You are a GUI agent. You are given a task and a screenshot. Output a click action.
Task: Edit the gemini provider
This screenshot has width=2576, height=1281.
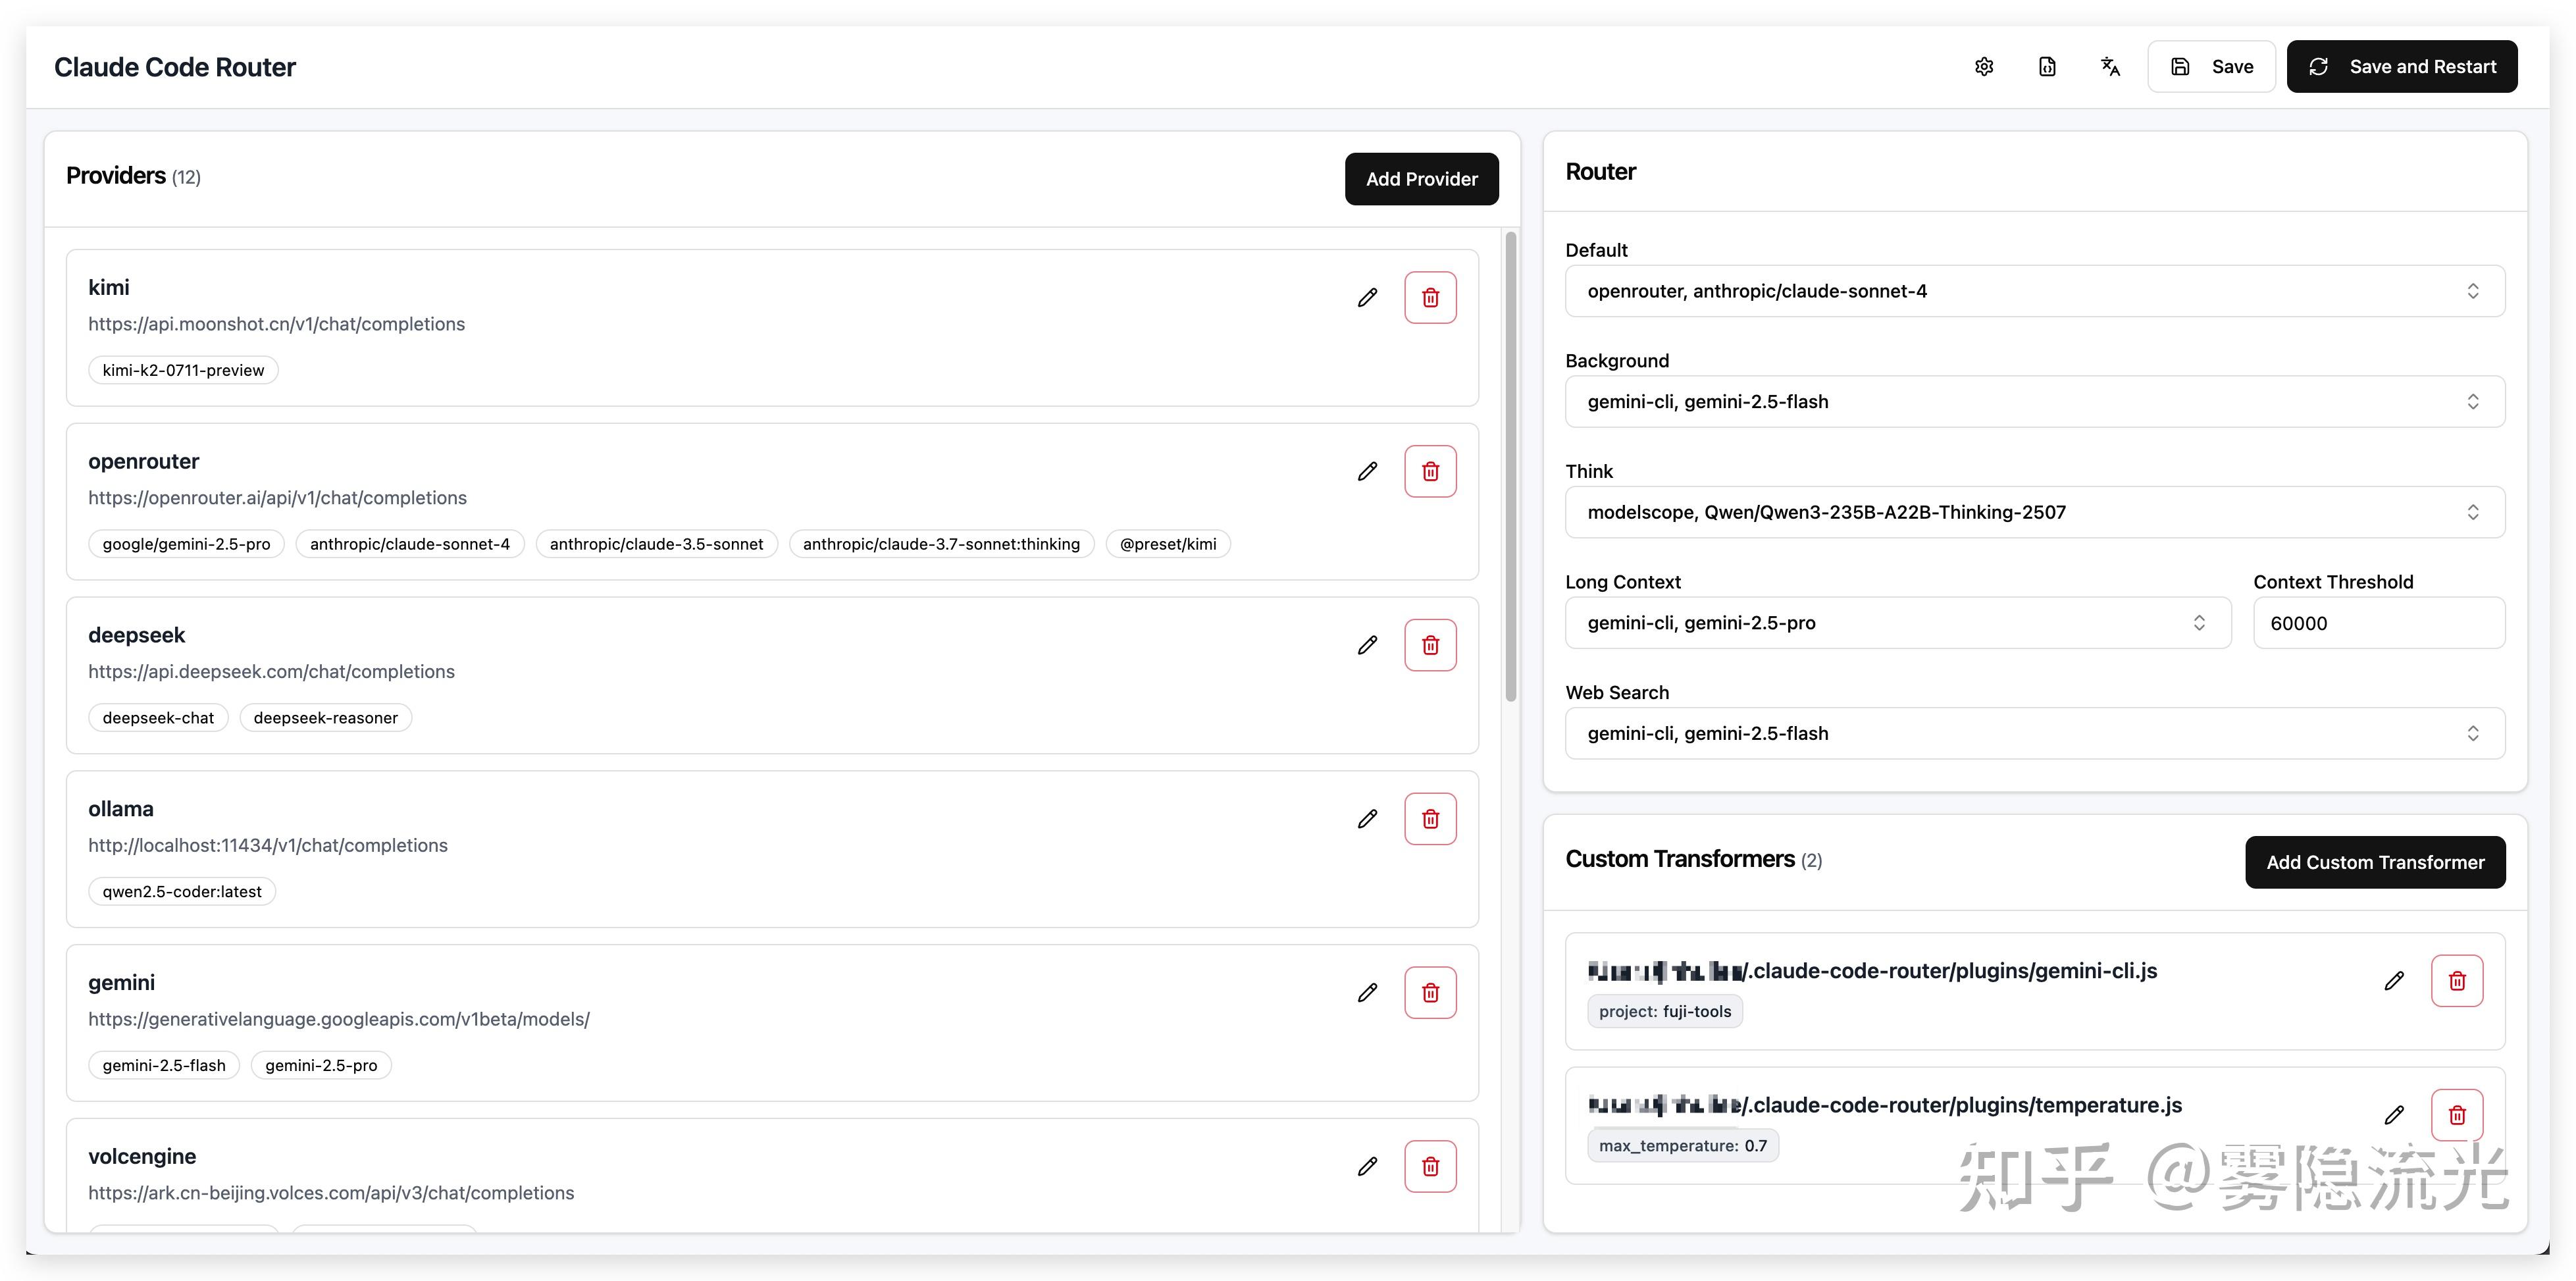(1367, 993)
